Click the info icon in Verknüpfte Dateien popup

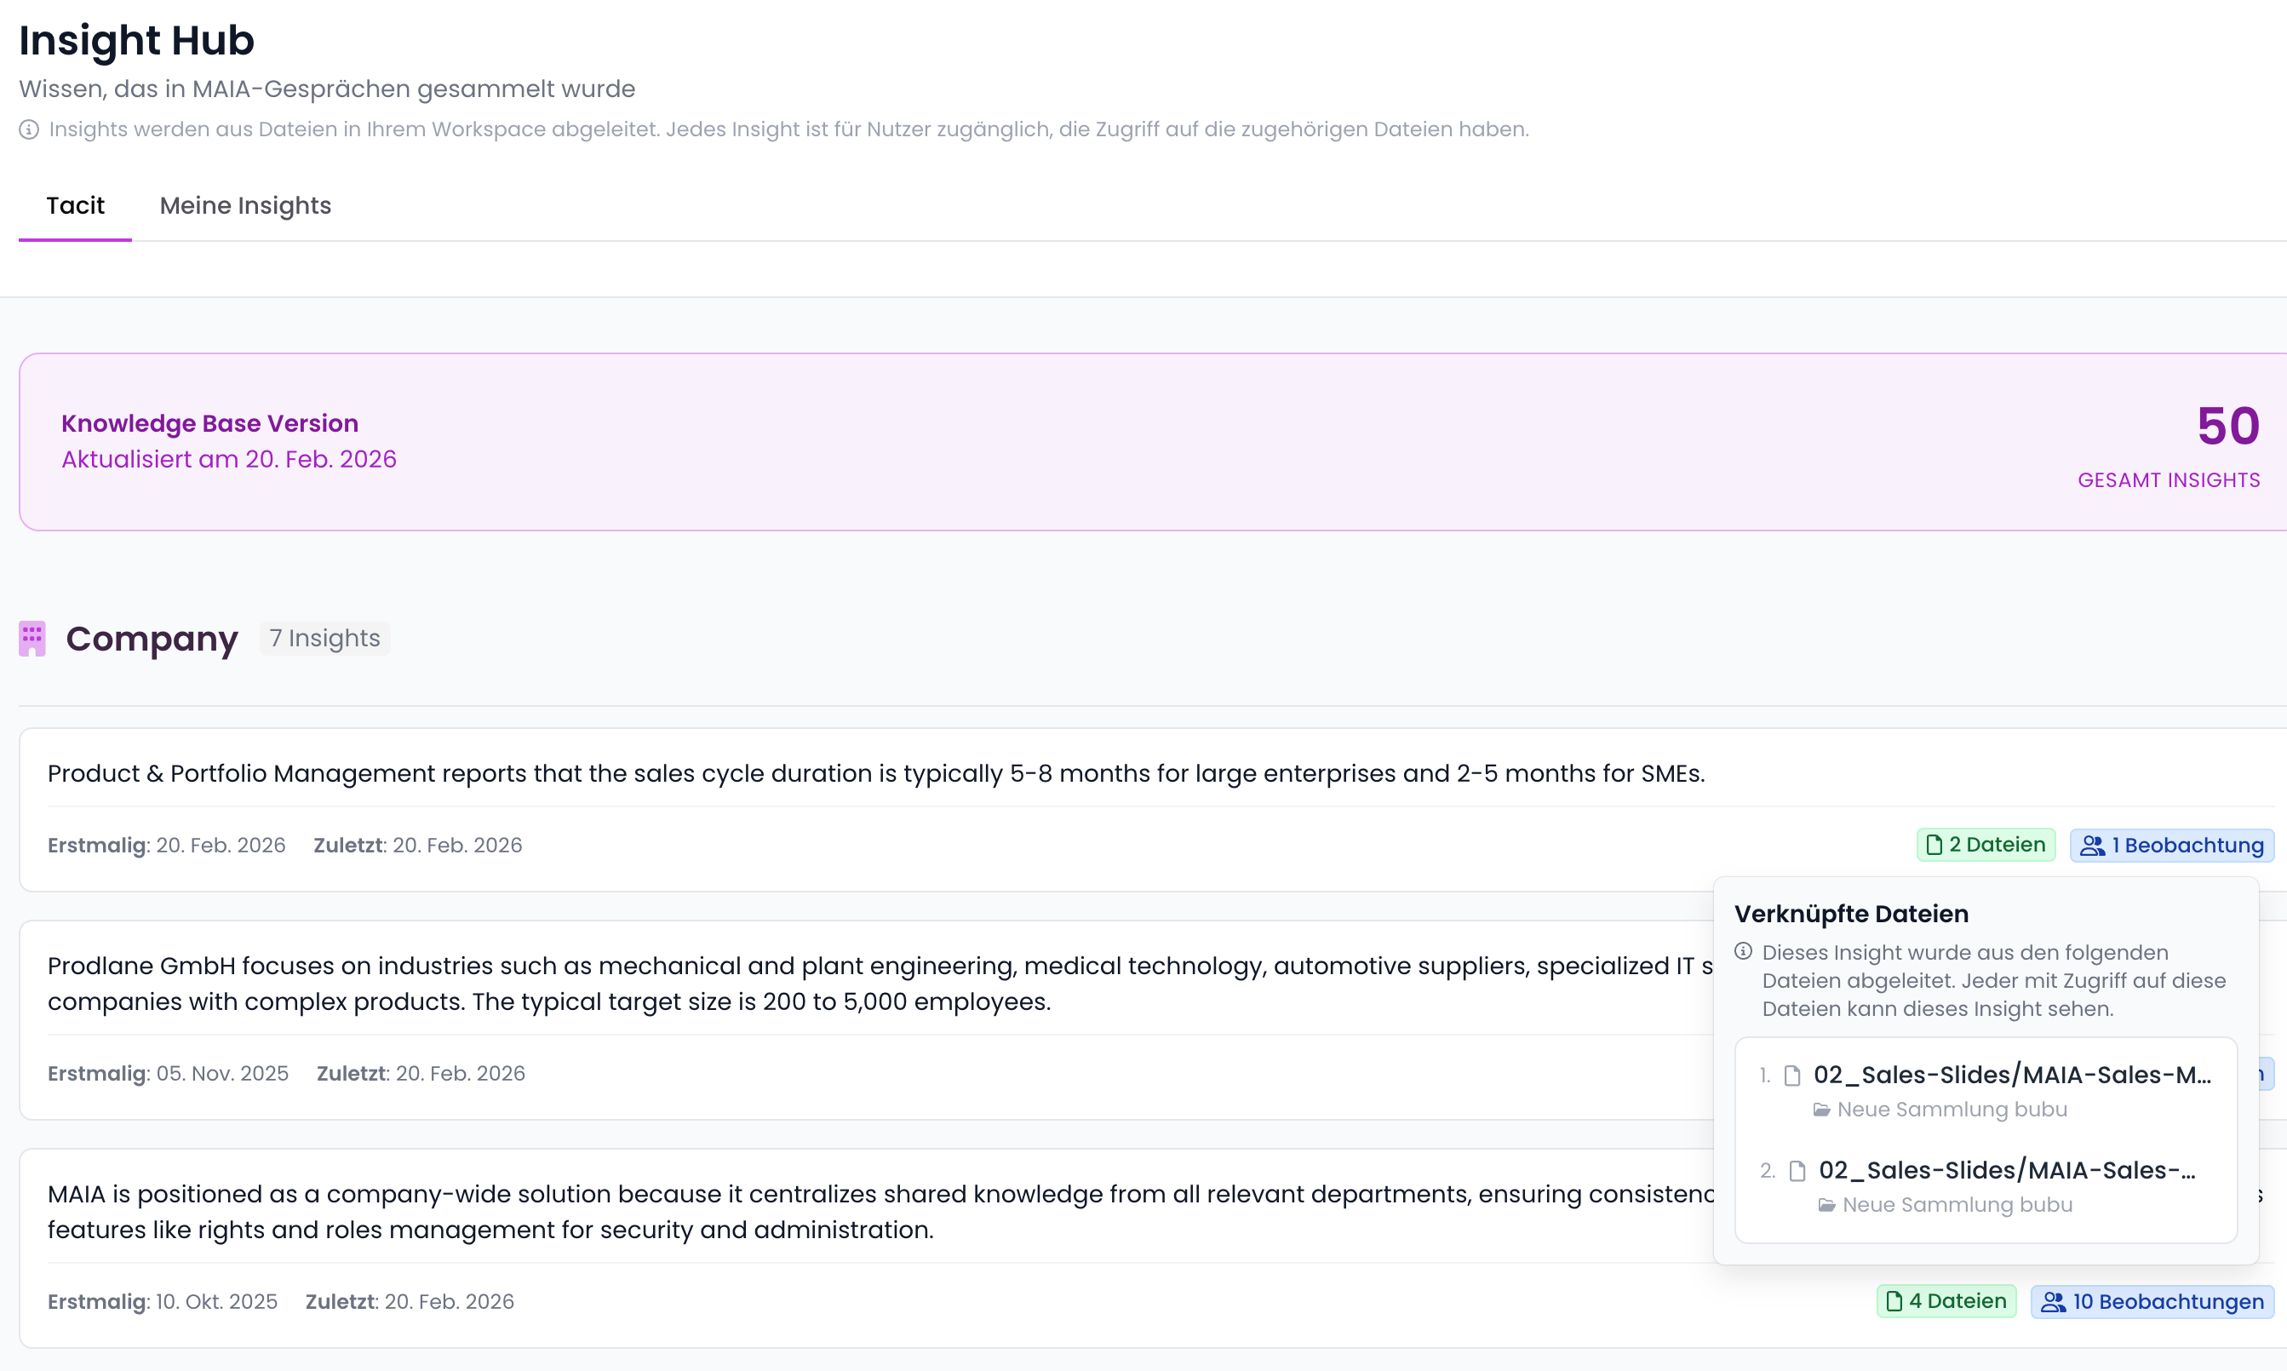[1743, 951]
